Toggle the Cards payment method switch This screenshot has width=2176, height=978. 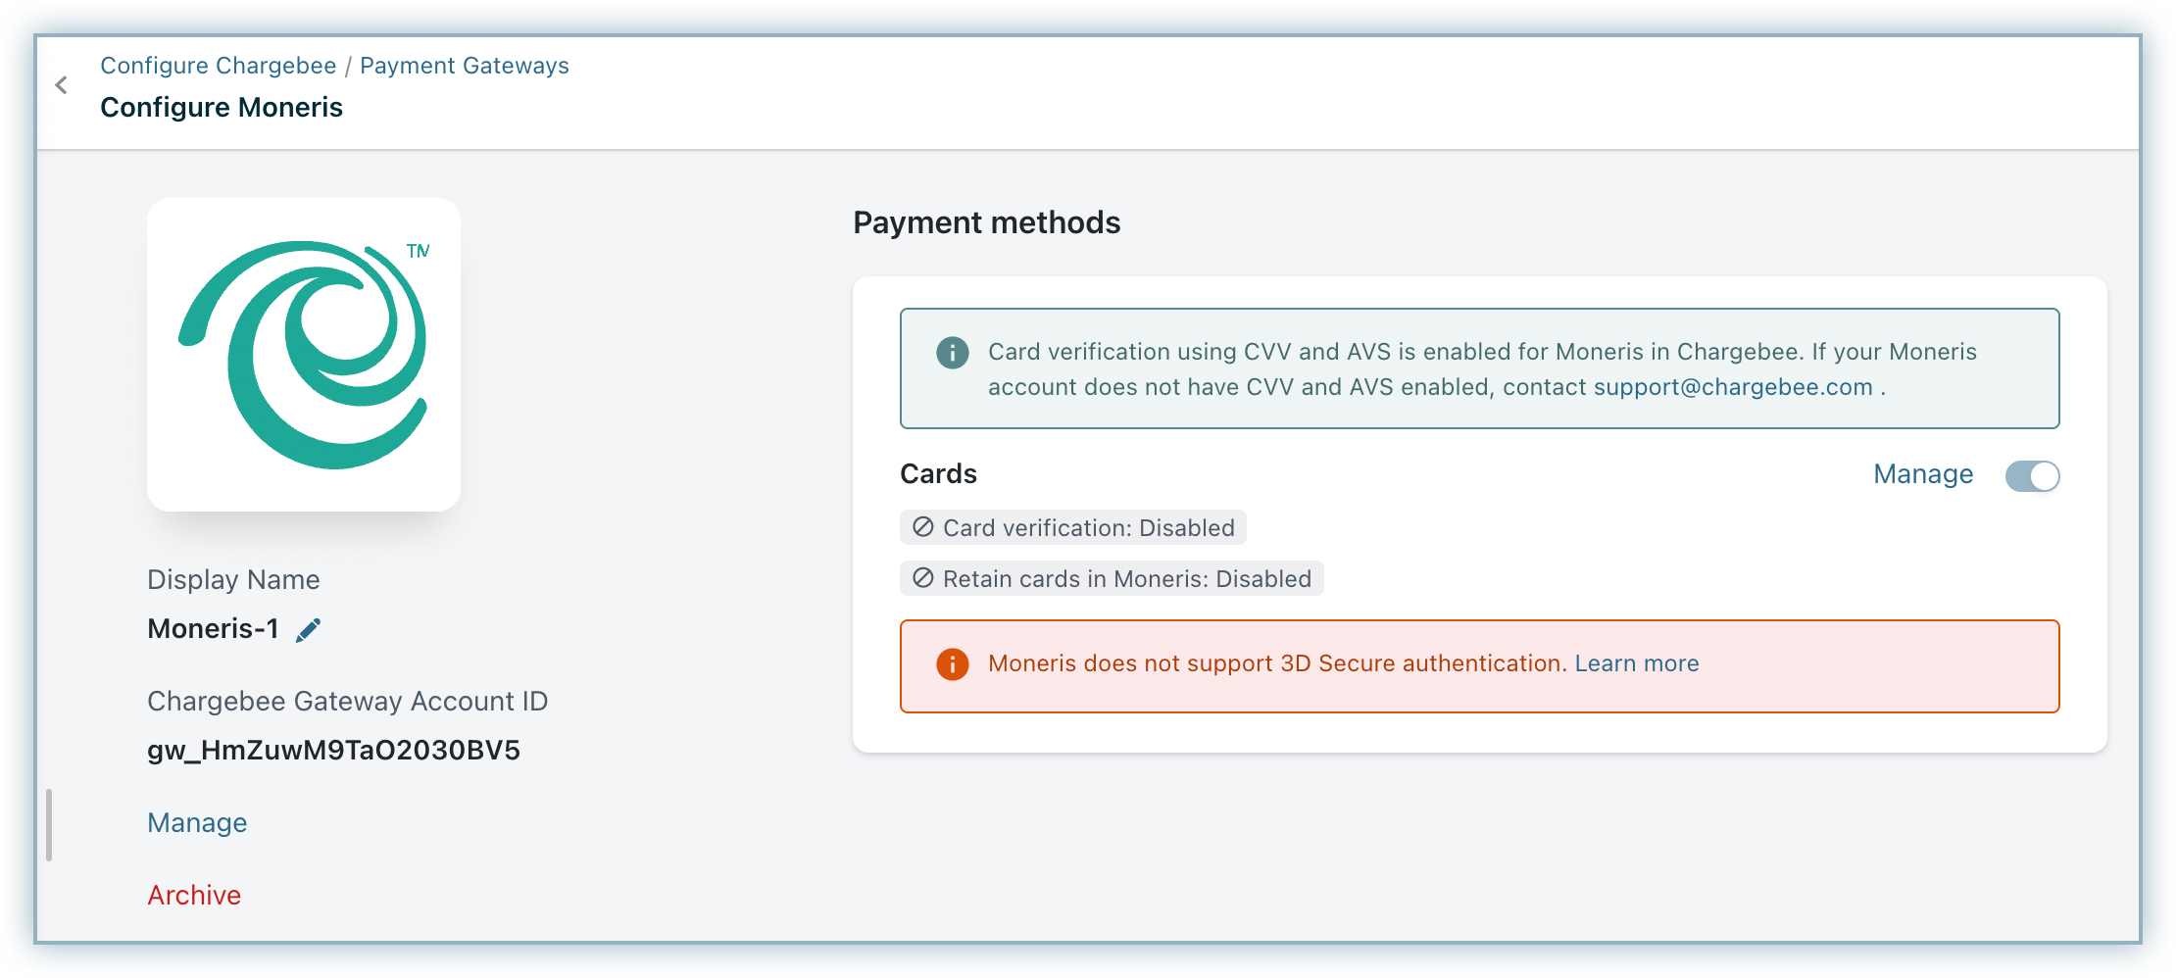coord(2032,476)
